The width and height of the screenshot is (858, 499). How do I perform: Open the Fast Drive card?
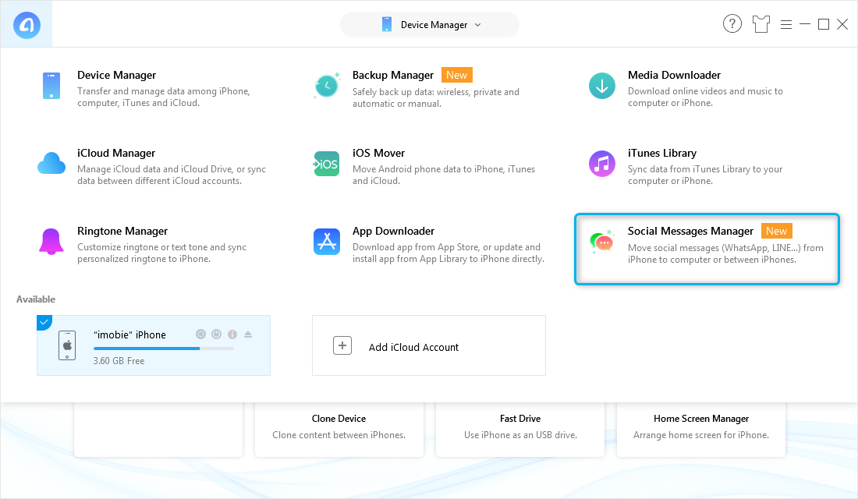(520, 429)
